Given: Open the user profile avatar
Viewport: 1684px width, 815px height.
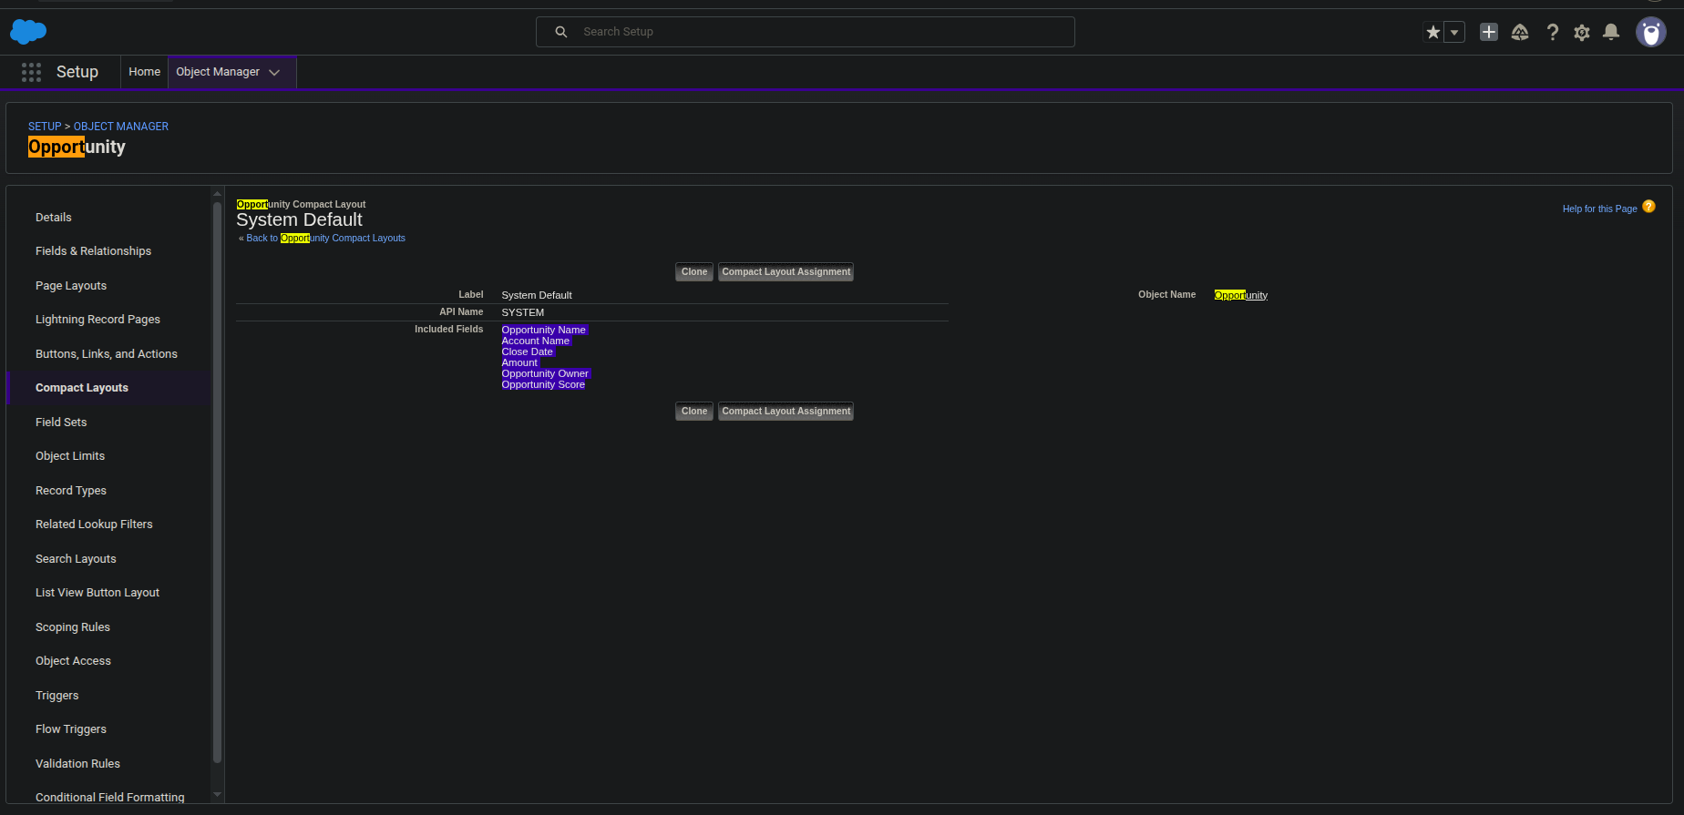Looking at the screenshot, I should coord(1651,32).
